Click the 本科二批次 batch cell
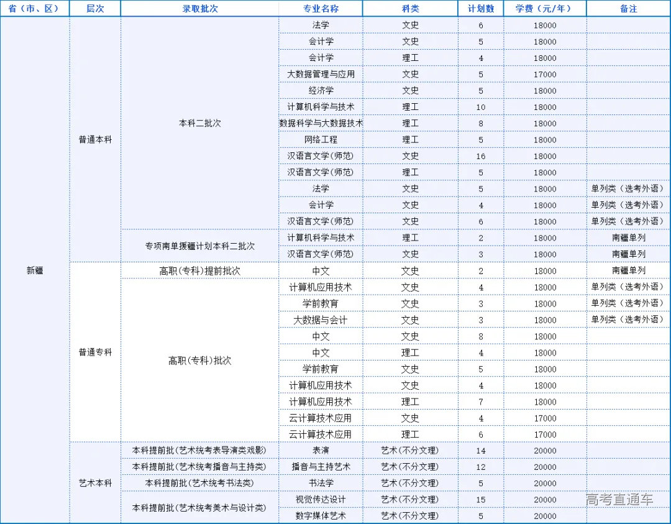 [x=200, y=123]
